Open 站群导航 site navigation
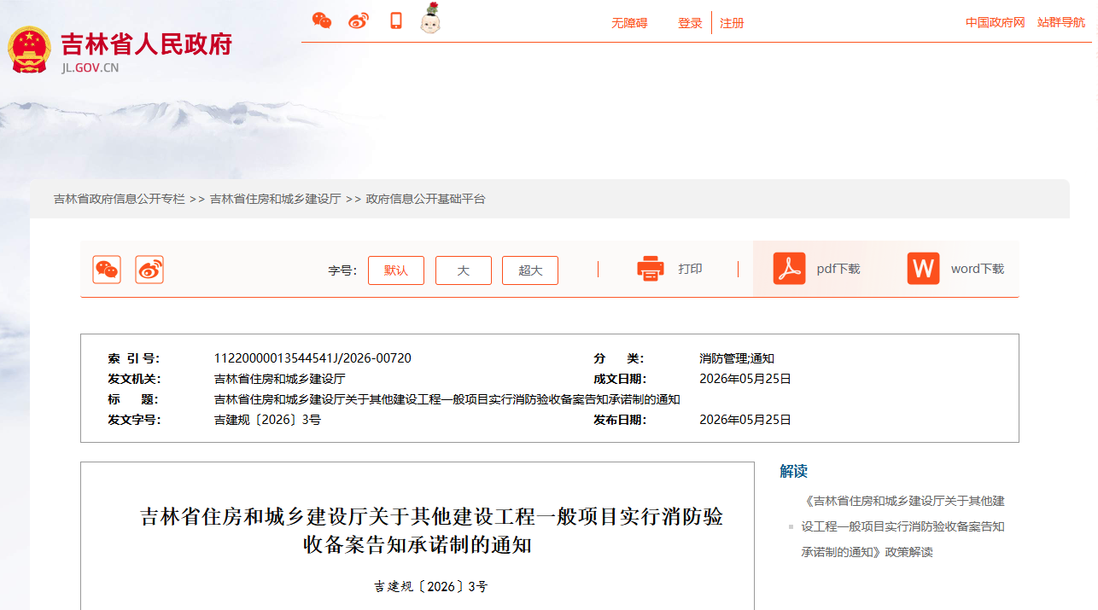This screenshot has height=610, width=1098. pos(1061,22)
